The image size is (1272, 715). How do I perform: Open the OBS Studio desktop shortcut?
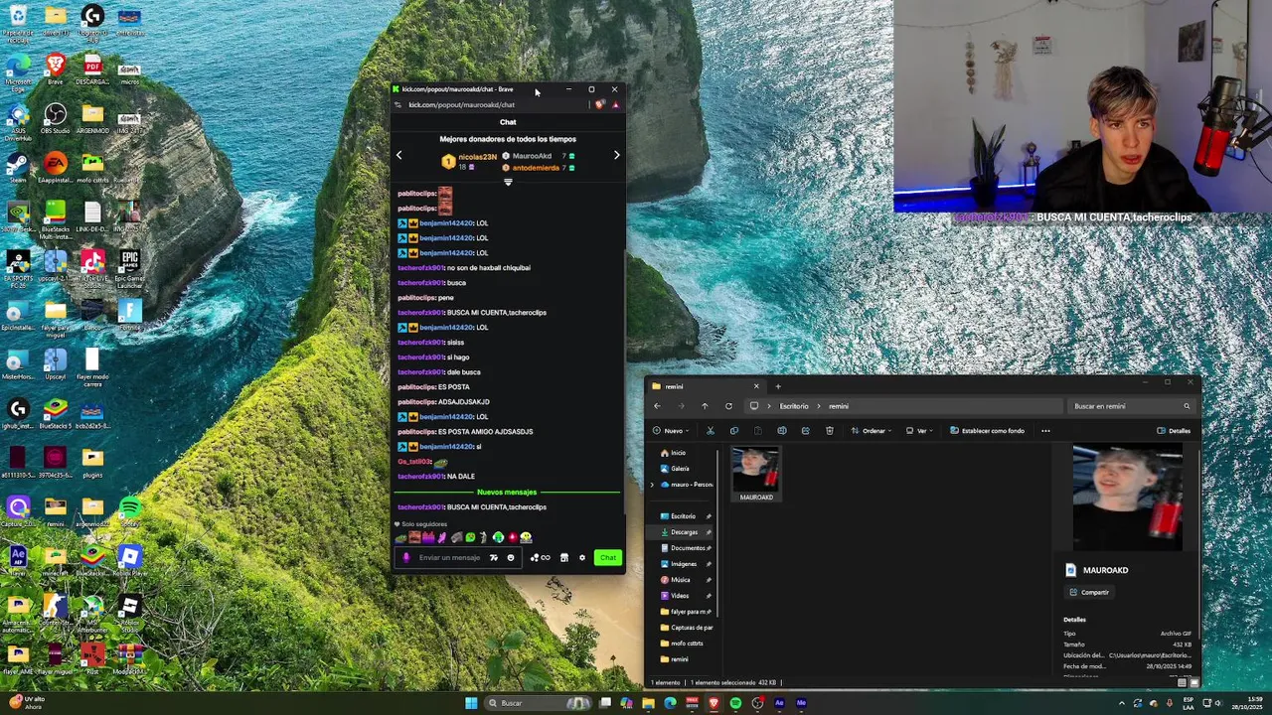[56, 118]
